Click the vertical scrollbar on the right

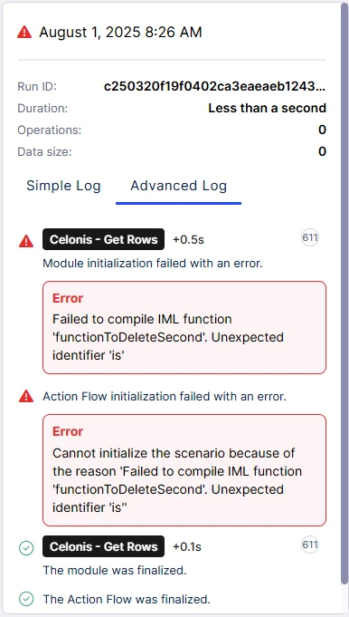click(345, 295)
